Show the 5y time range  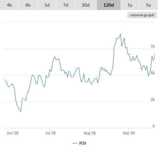pyautogui.click(x=148, y=5)
